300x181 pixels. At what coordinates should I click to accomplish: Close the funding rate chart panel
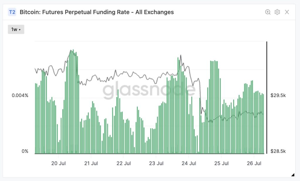(x=287, y=12)
